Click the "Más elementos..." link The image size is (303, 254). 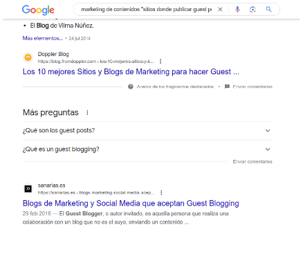point(43,38)
